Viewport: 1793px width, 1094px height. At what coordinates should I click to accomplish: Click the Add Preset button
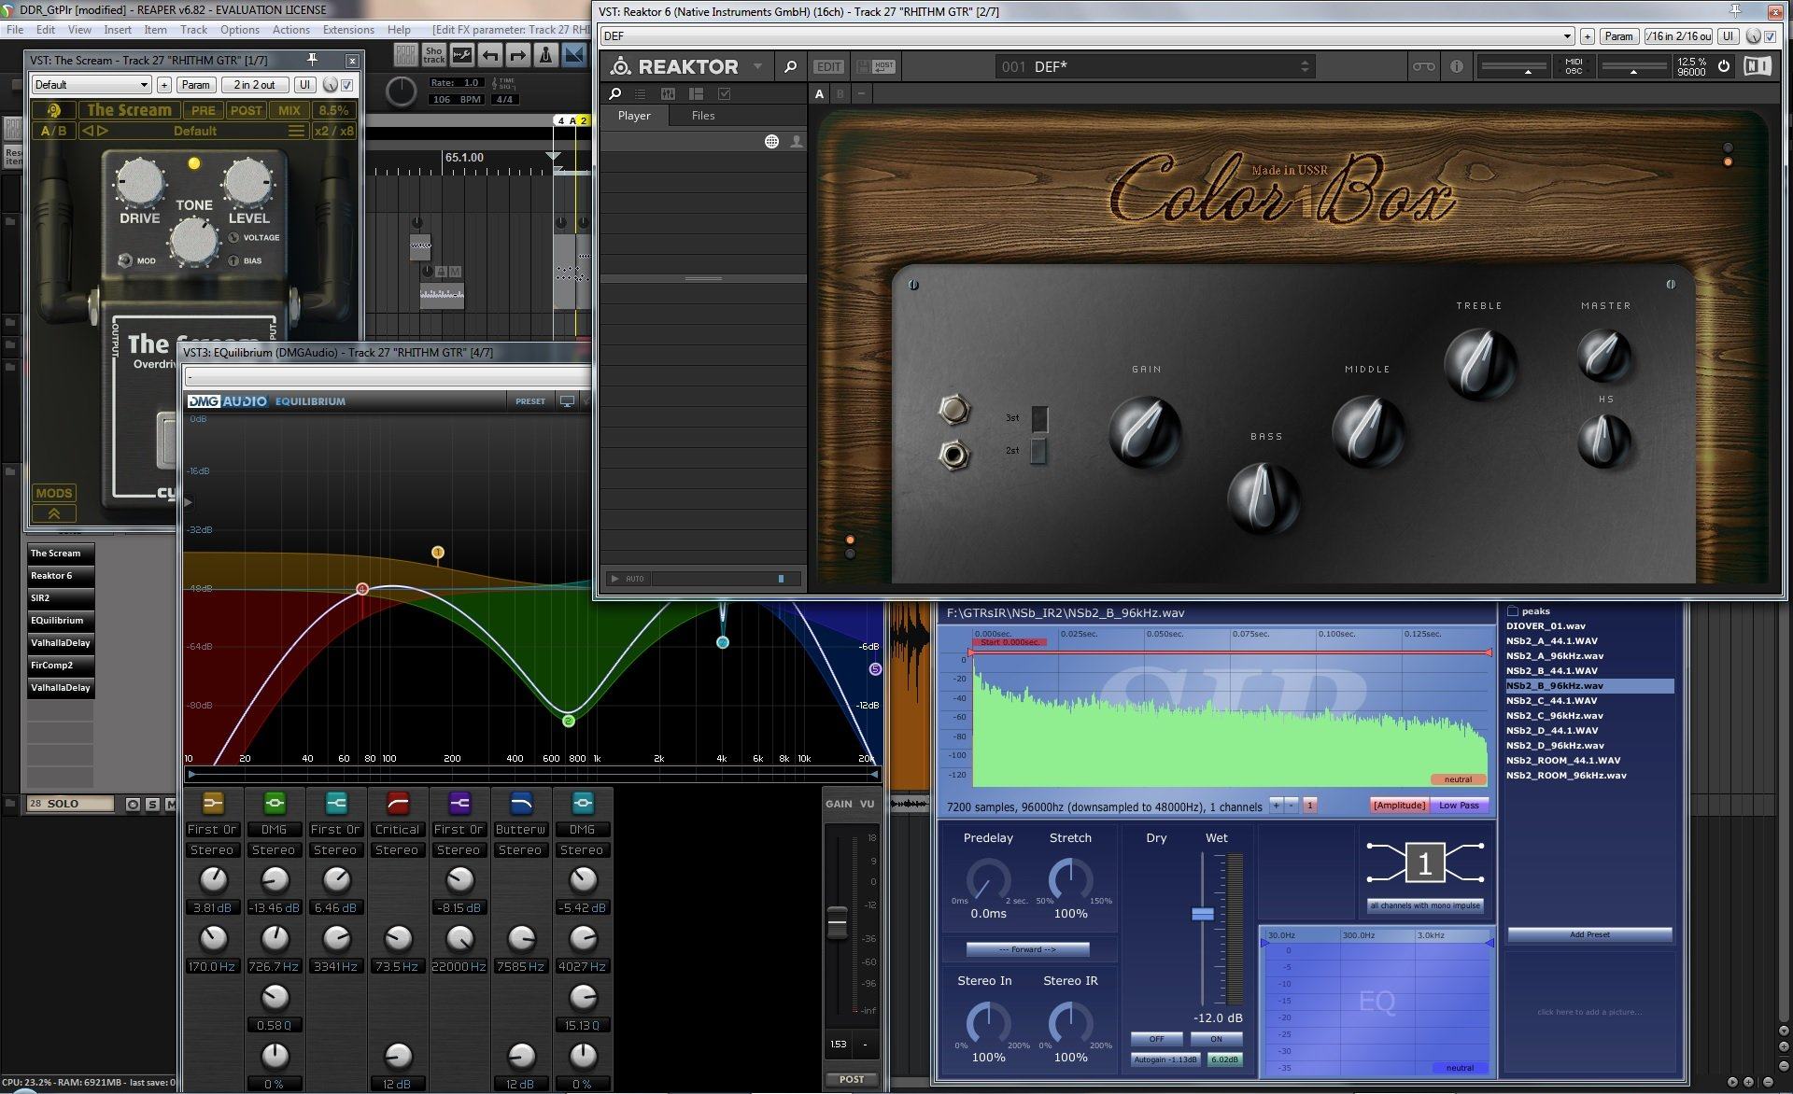[x=1588, y=934]
